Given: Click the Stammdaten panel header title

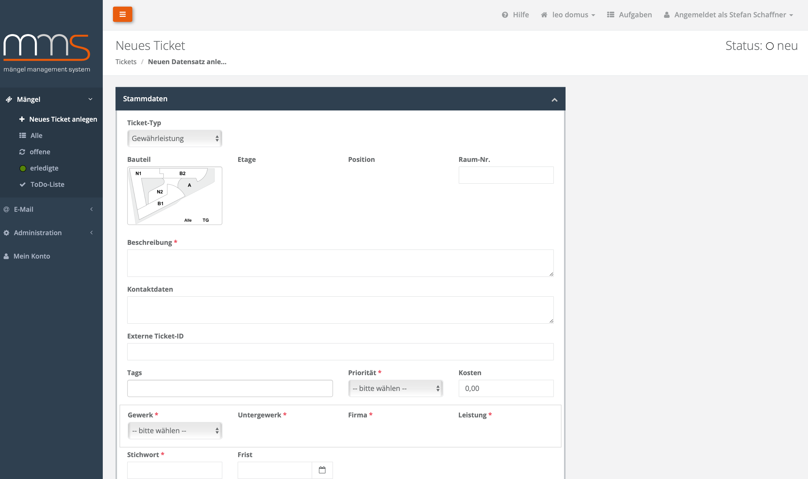Looking at the screenshot, I should pyautogui.click(x=145, y=99).
